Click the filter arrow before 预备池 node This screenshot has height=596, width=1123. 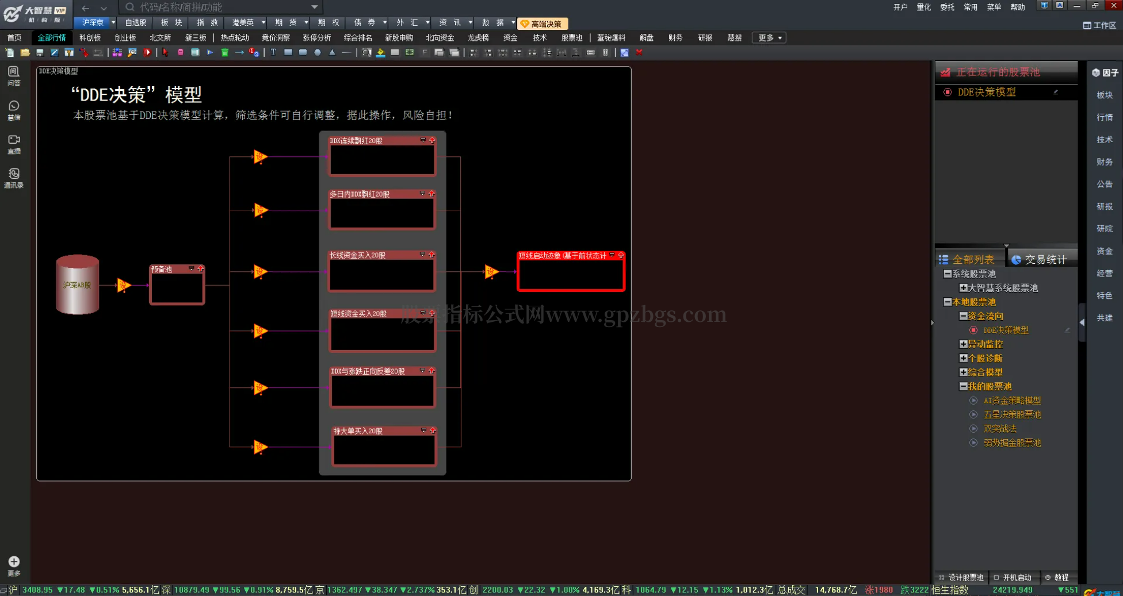click(x=124, y=285)
